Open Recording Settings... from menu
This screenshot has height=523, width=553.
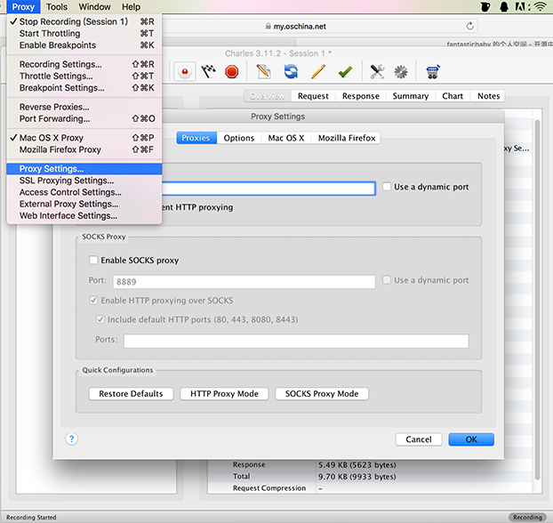click(84, 64)
